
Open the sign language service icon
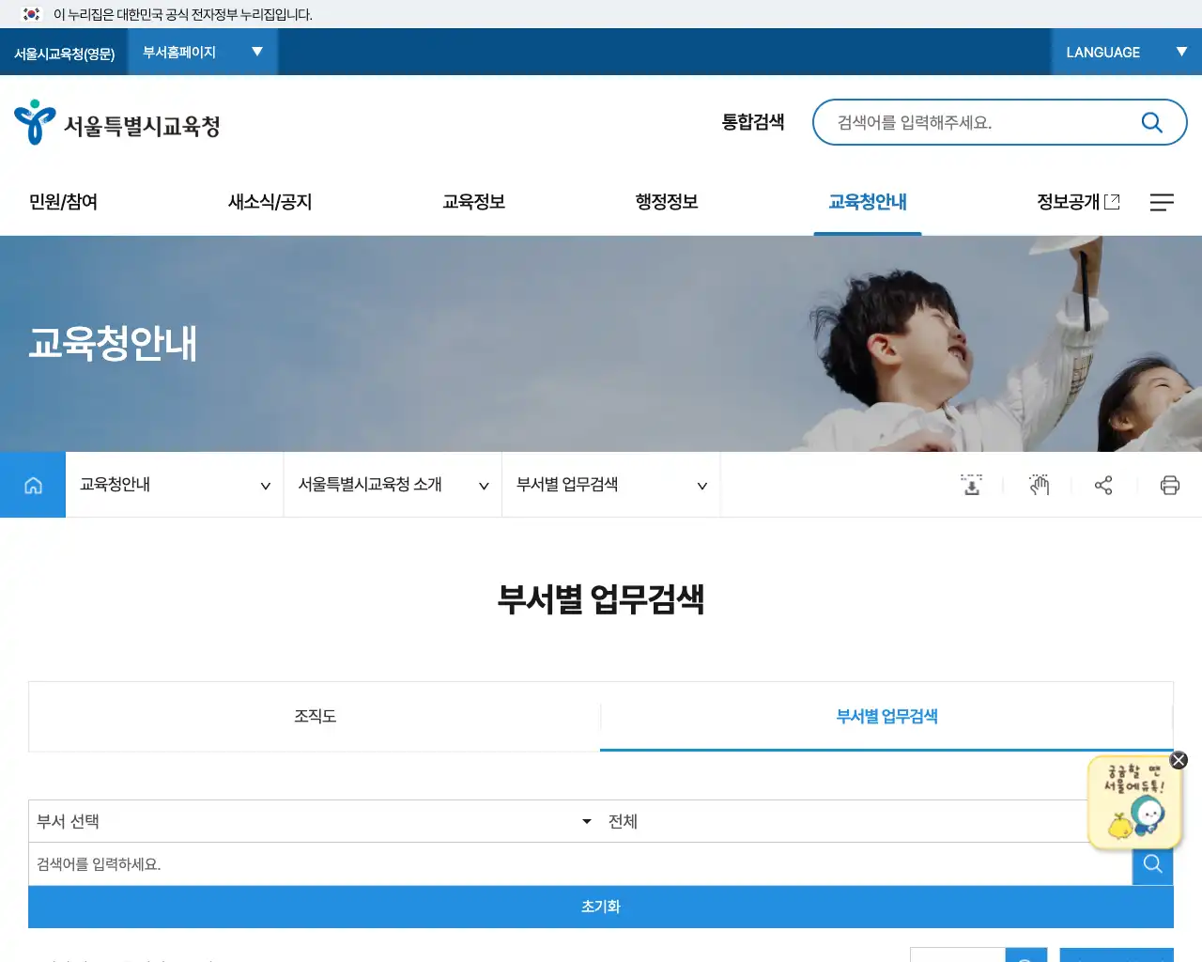point(1038,485)
